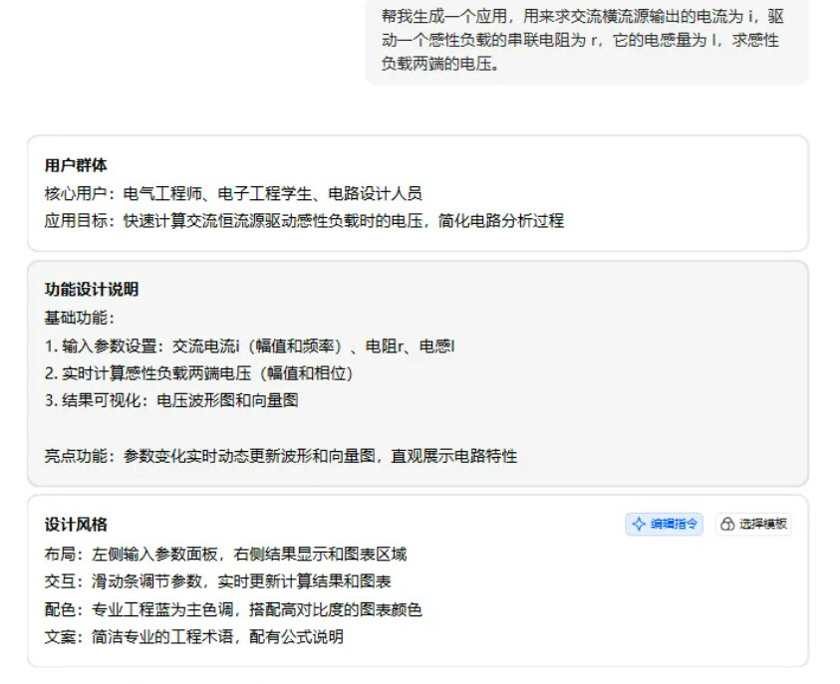Click the sparkle icon in 编辑指令

point(639,524)
